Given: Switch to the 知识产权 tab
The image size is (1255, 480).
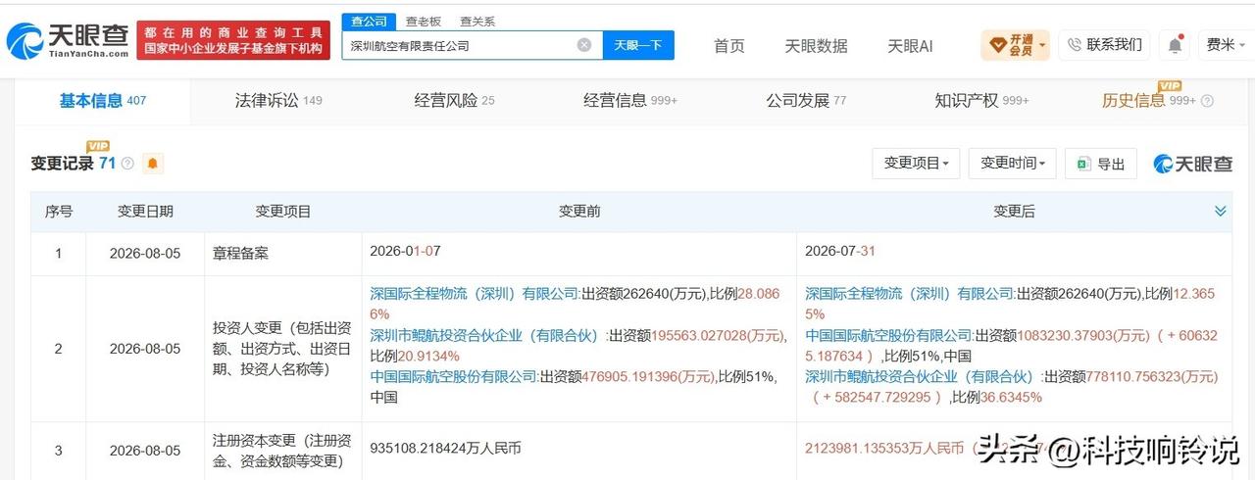Looking at the screenshot, I should coord(981,100).
